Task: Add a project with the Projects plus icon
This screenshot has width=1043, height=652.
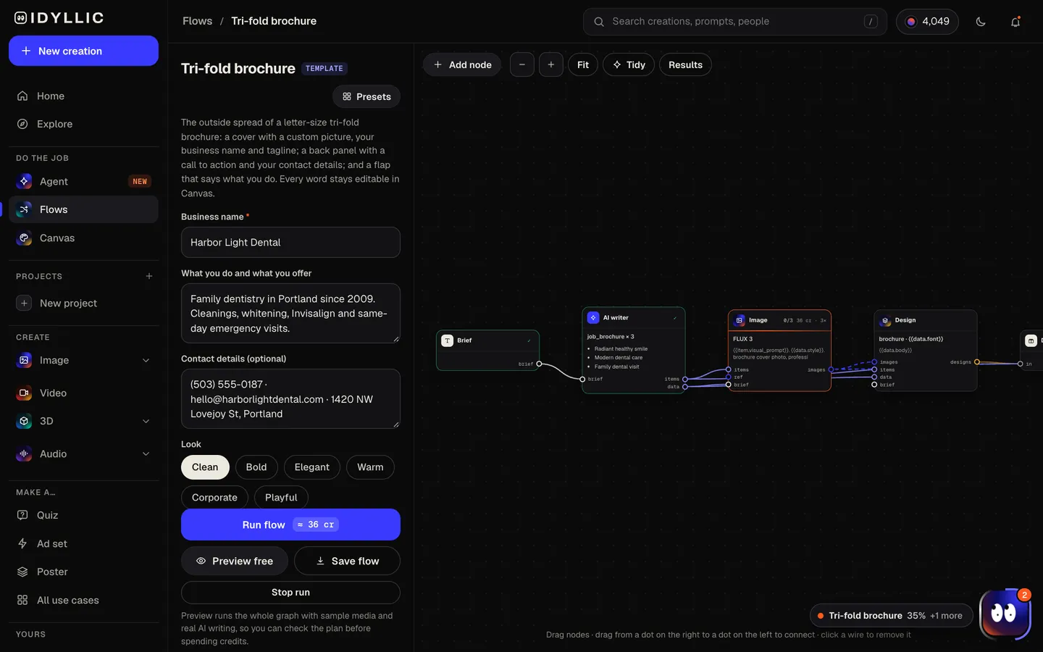Action: 149,276
